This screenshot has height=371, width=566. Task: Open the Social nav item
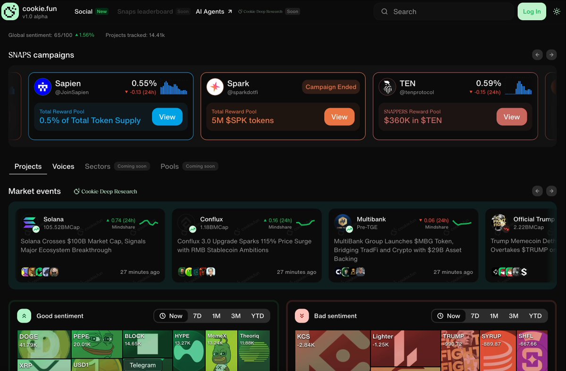click(84, 11)
